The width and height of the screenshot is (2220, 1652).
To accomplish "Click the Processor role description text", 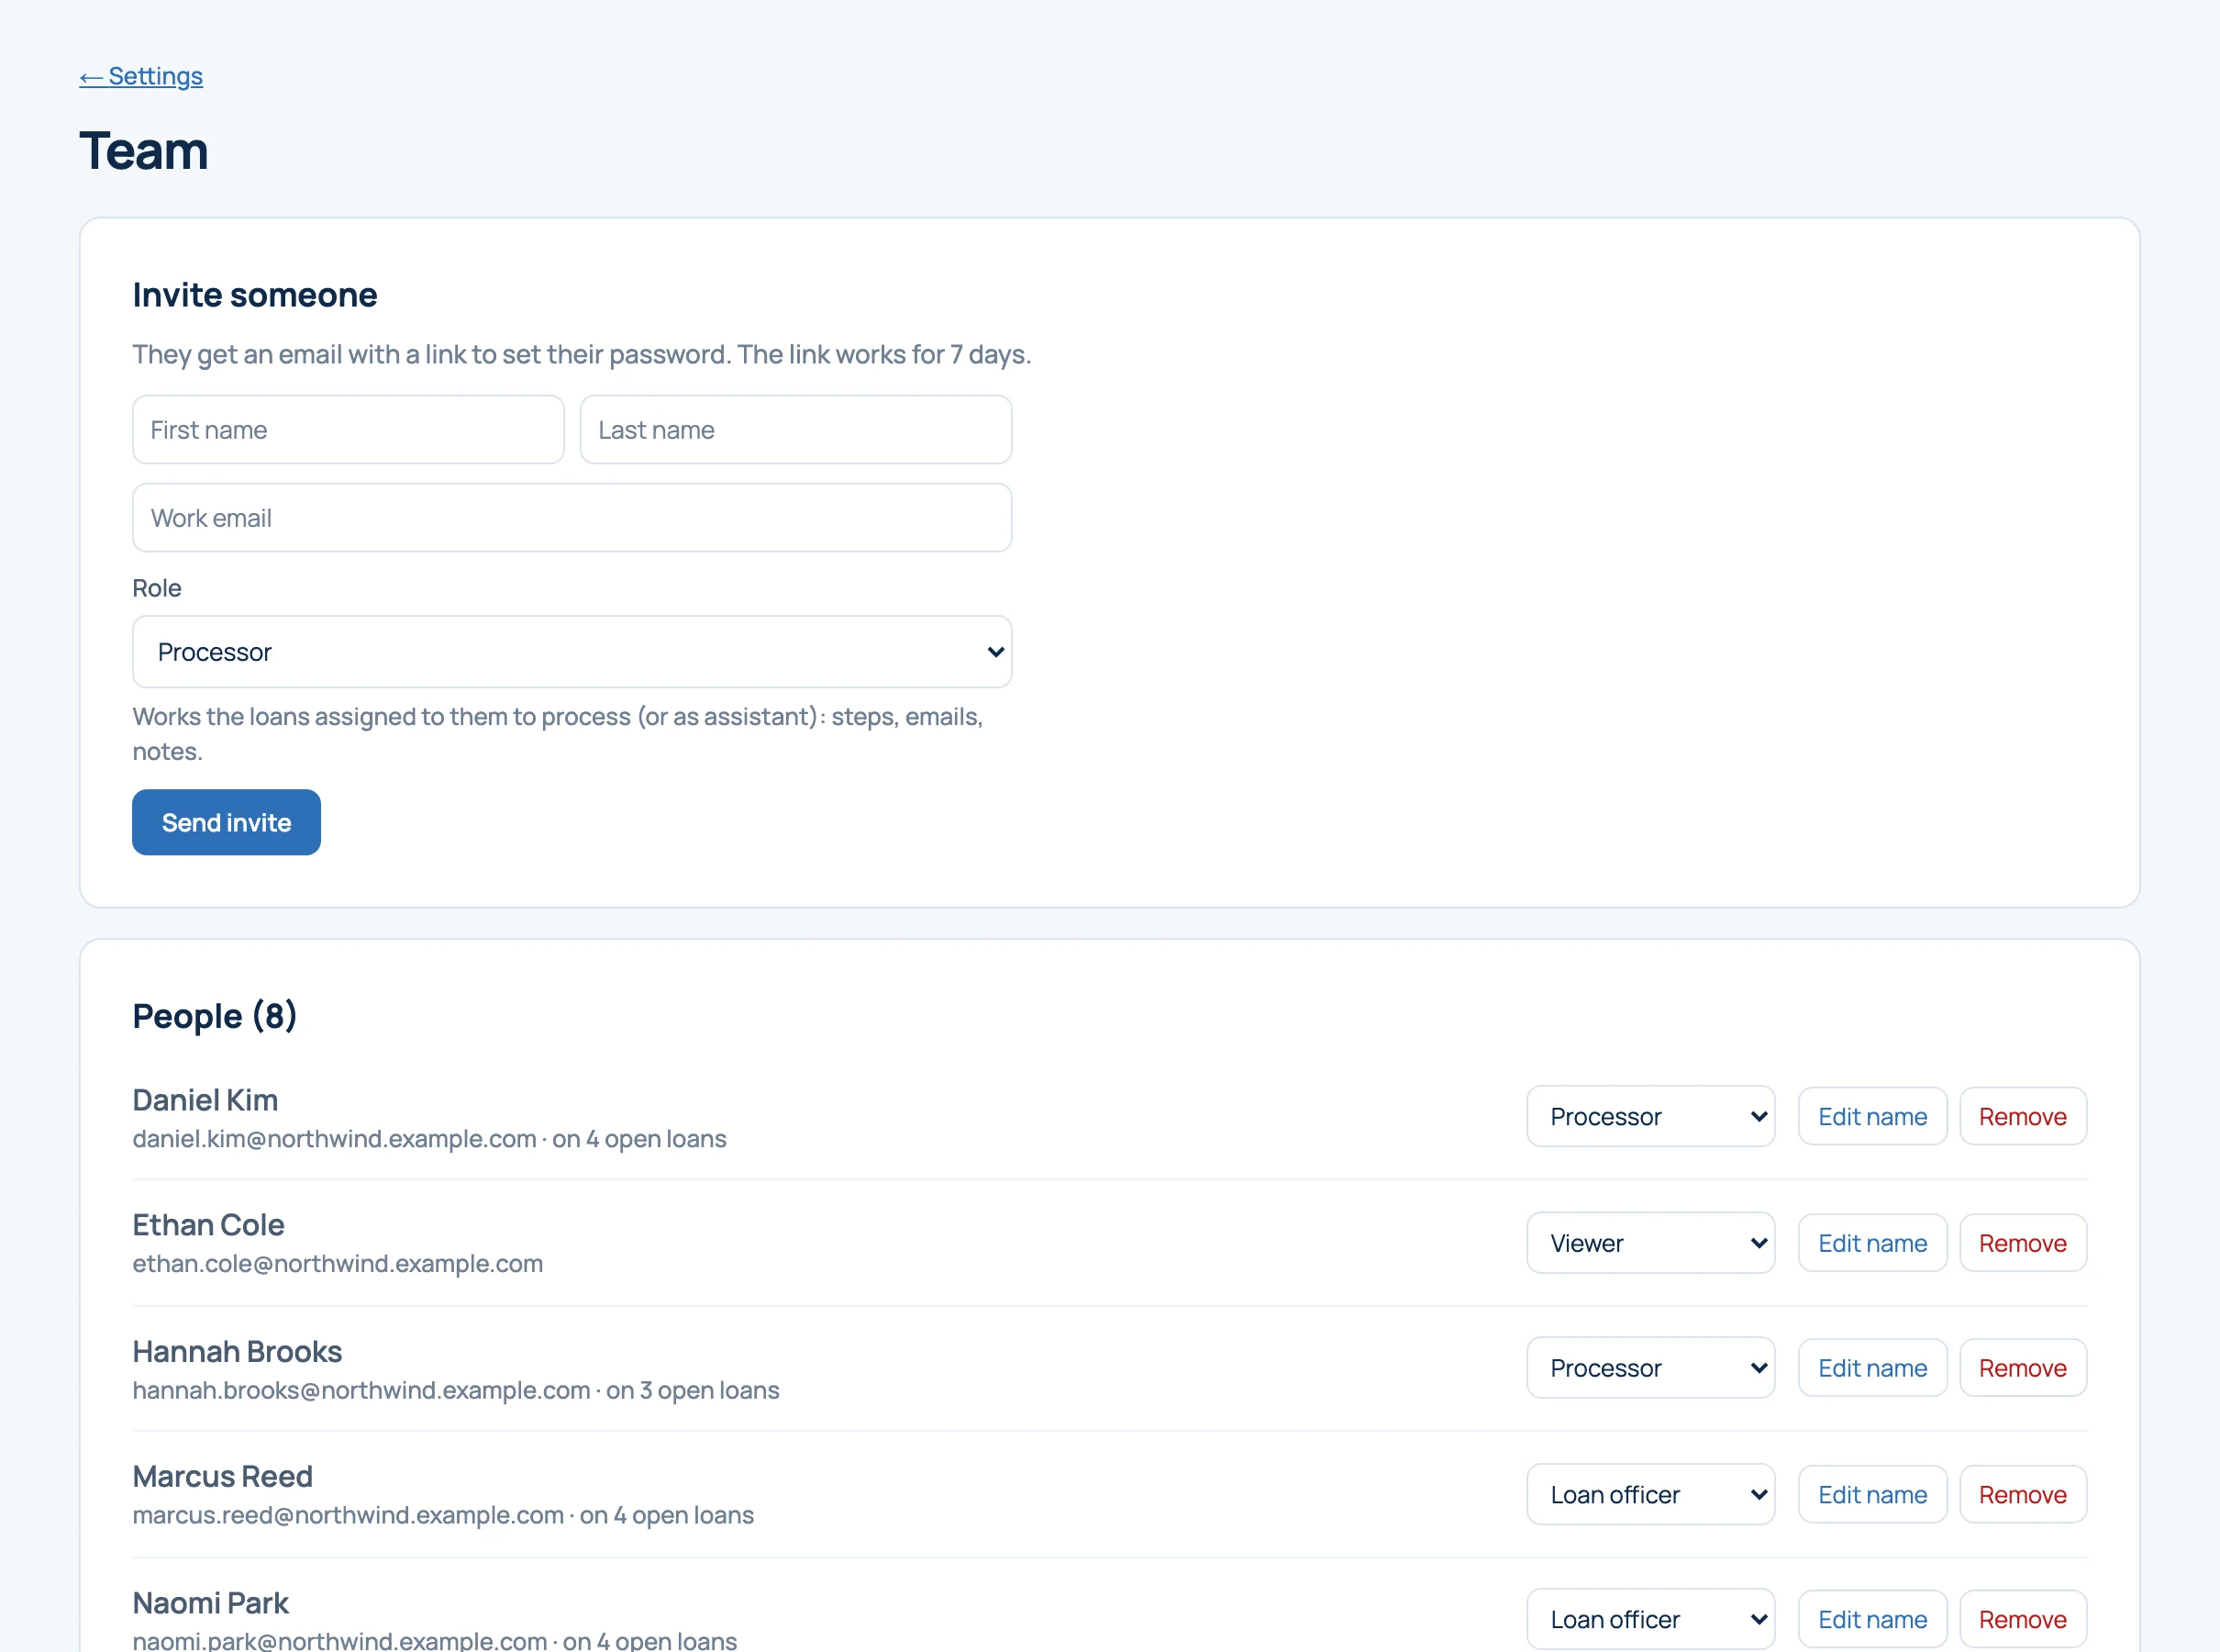I will 558,734.
